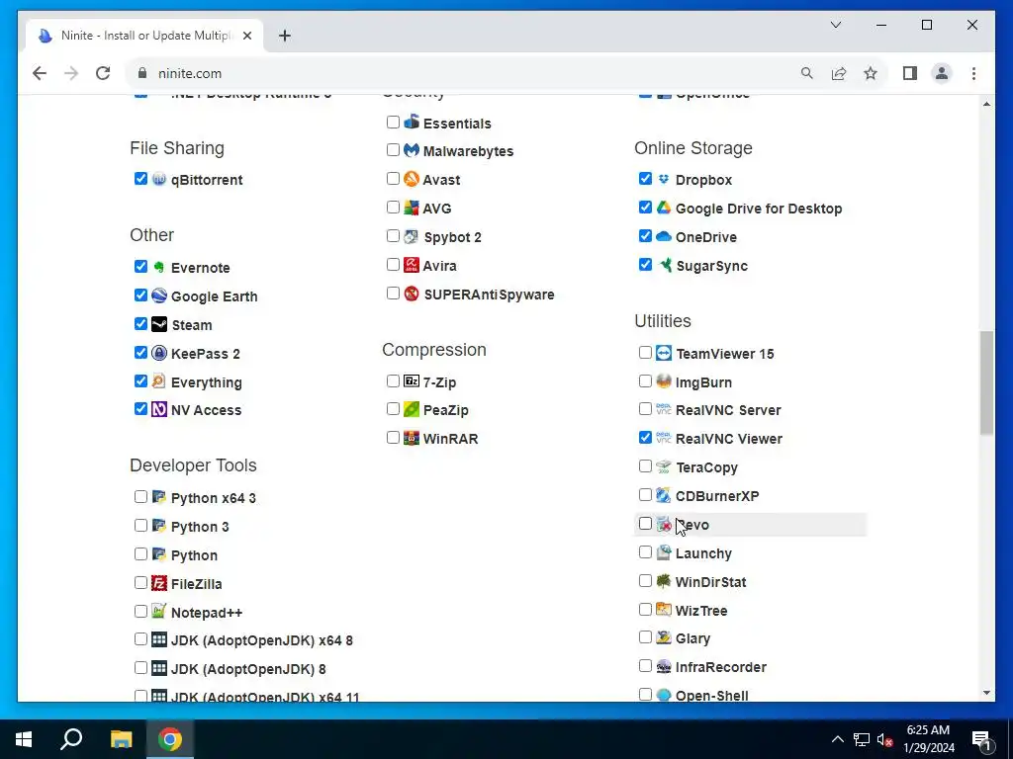Show hidden system tray icons

point(837,739)
